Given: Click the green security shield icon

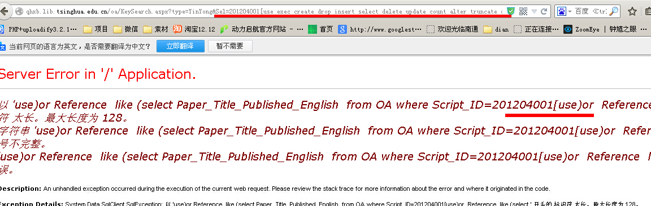Looking at the screenshot, I should pyautogui.click(x=511, y=11).
